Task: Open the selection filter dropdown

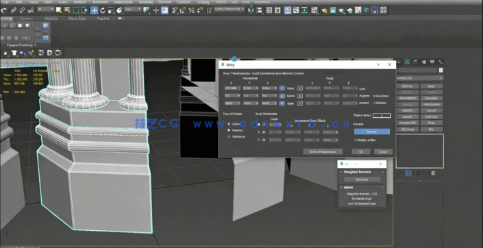Action: (x=46, y=10)
